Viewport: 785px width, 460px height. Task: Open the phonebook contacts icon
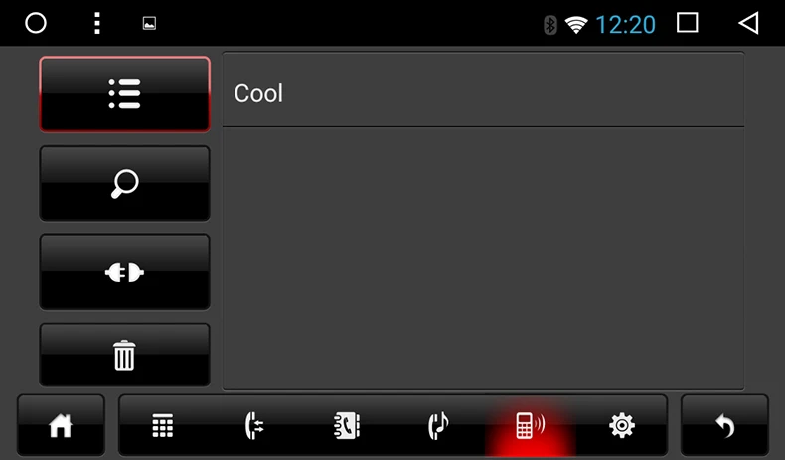347,425
